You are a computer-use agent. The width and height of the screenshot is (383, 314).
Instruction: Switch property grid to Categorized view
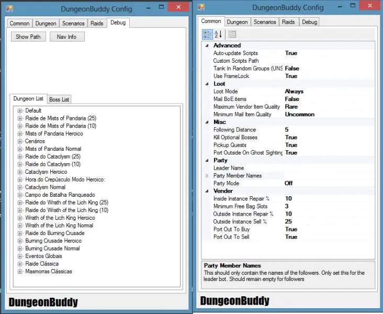click(x=207, y=35)
